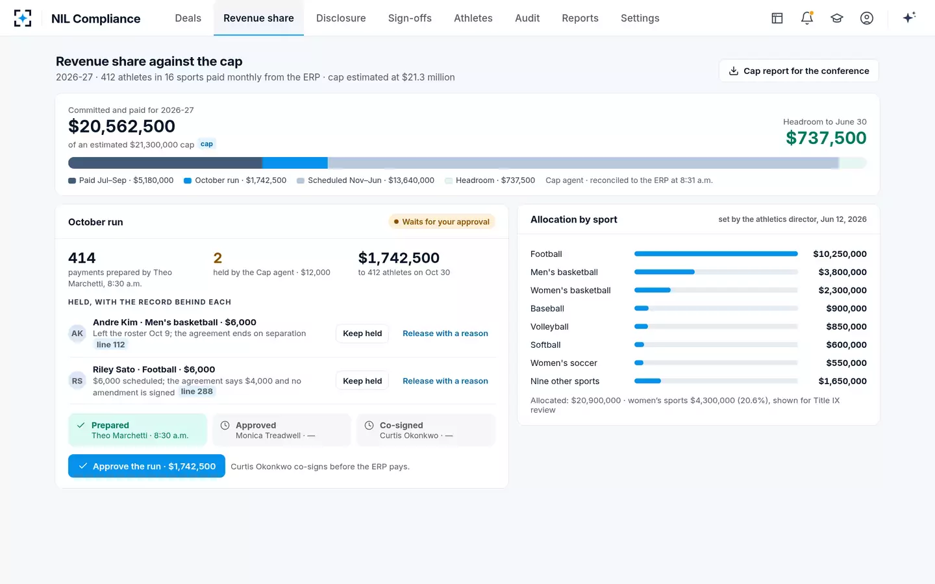Open the user account icon

point(867,18)
